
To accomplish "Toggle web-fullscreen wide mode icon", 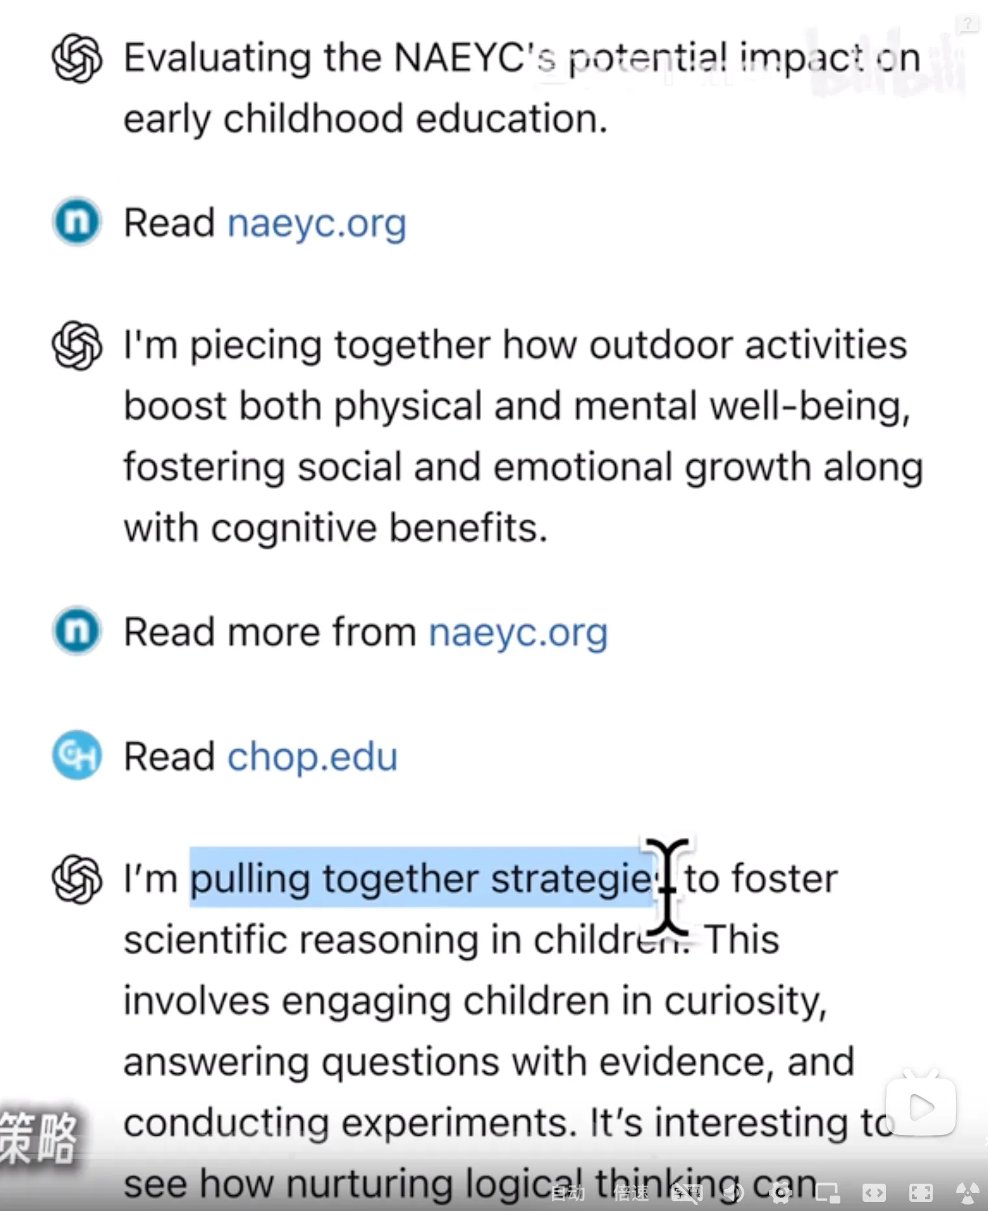I will (874, 1193).
